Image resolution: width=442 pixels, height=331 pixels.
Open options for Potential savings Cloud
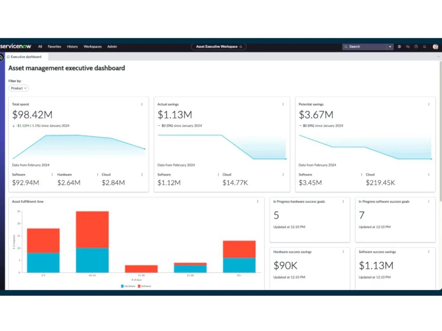point(429,175)
